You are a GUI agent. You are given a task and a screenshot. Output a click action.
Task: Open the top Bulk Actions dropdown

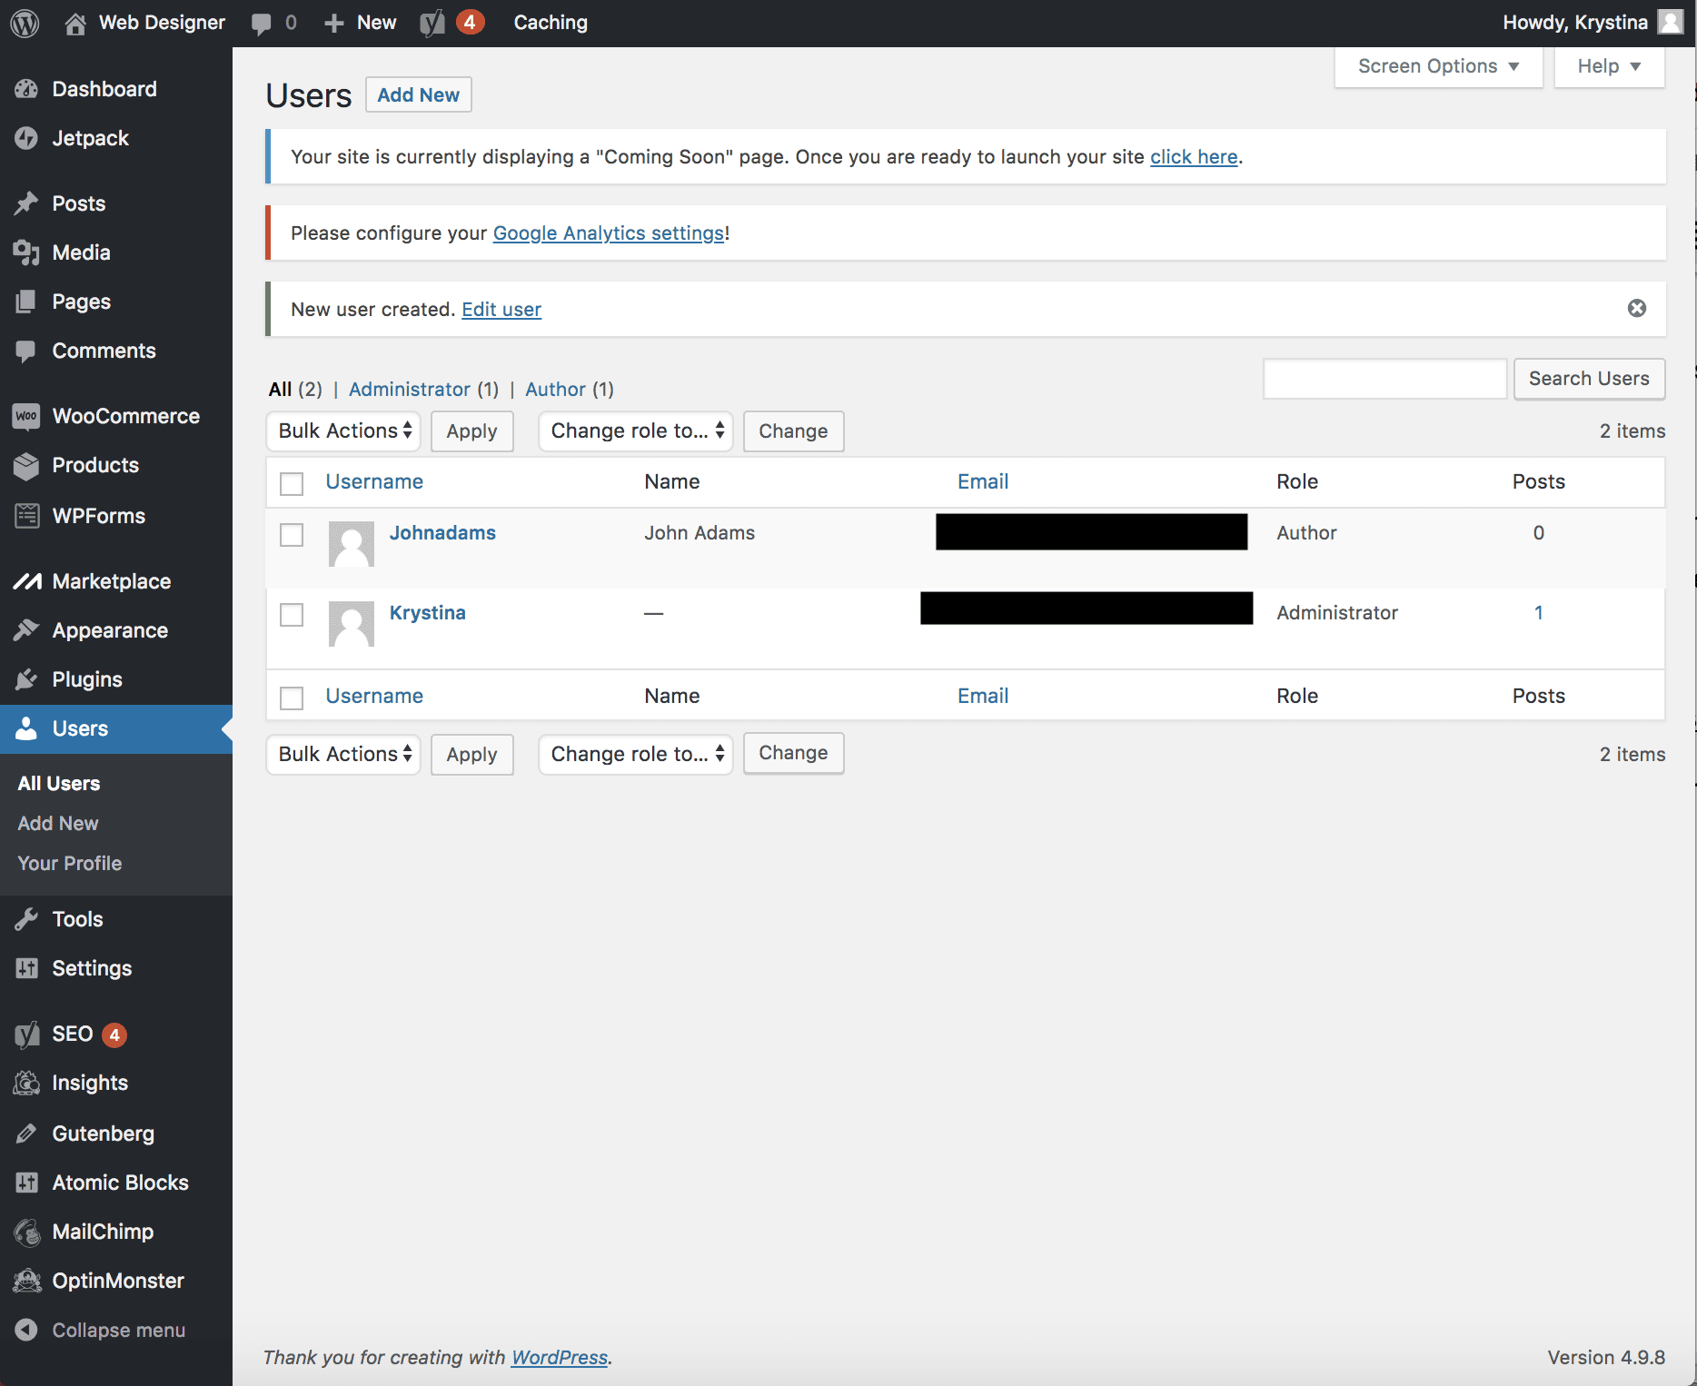pyautogui.click(x=343, y=431)
